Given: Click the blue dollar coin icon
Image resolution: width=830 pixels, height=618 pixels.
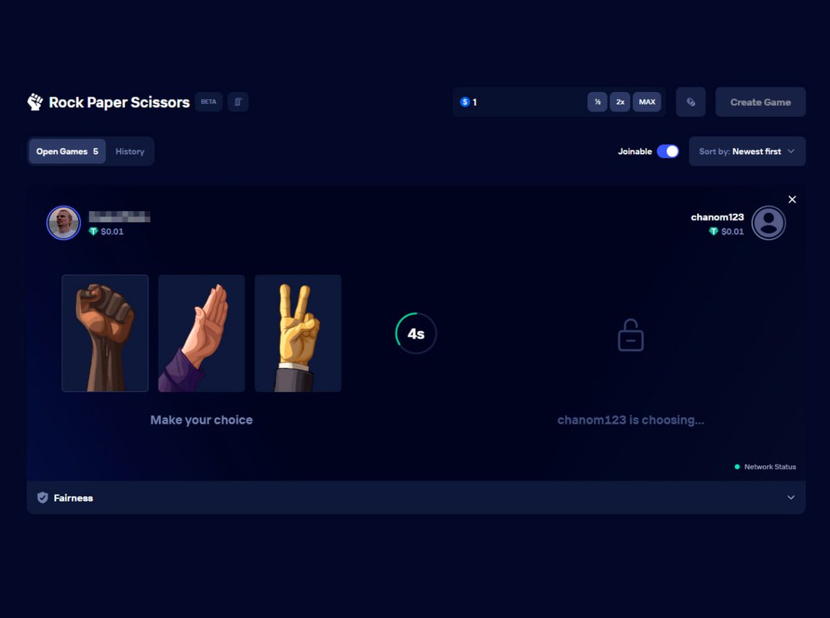Looking at the screenshot, I should click(465, 102).
